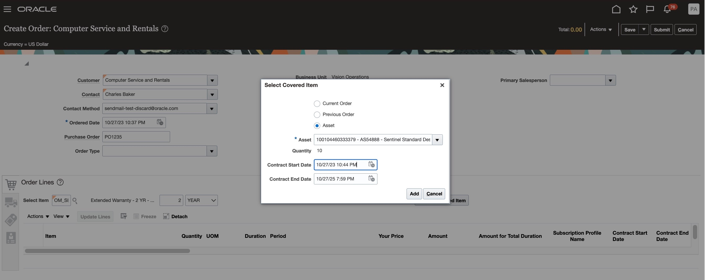Click the Oracle logo
The image size is (705, 280).
pyautogui.click(x=37, y=9)
